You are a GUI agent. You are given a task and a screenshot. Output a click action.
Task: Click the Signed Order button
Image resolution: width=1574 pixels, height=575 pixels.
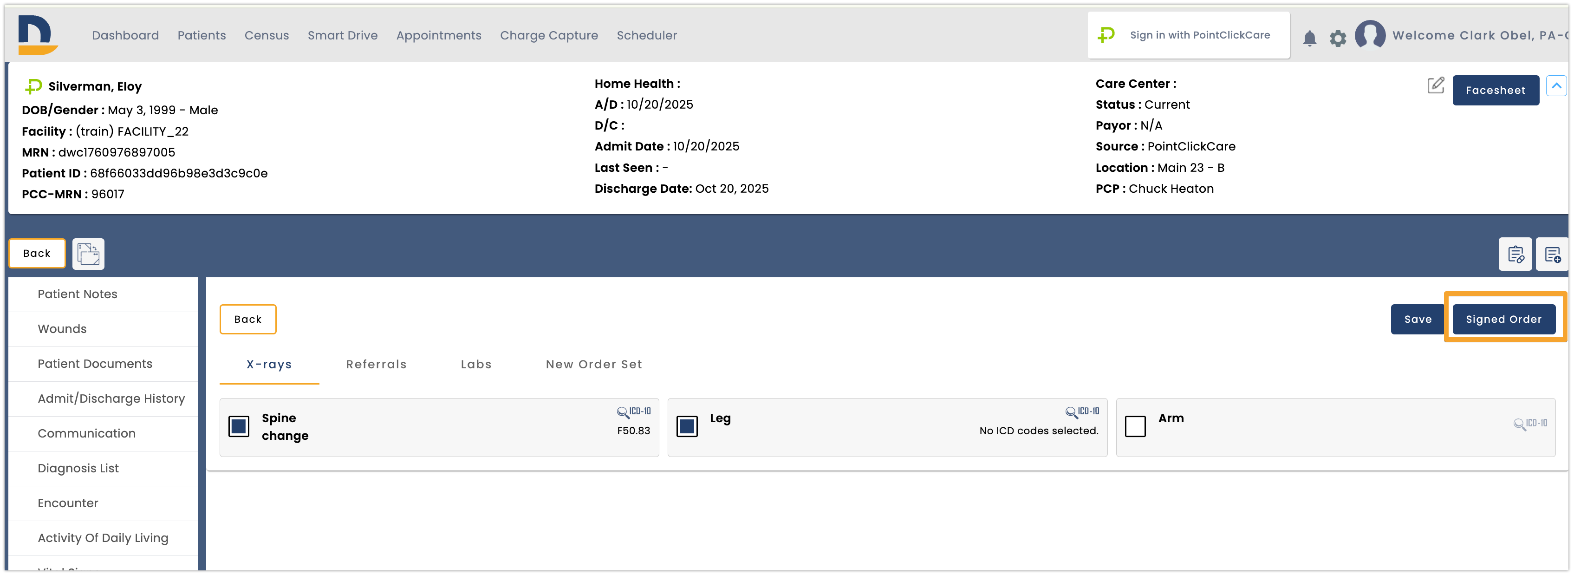point(1504,318)
